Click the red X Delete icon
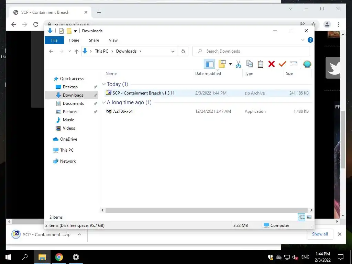Viewport: 352px width, 264px height. 272,64
